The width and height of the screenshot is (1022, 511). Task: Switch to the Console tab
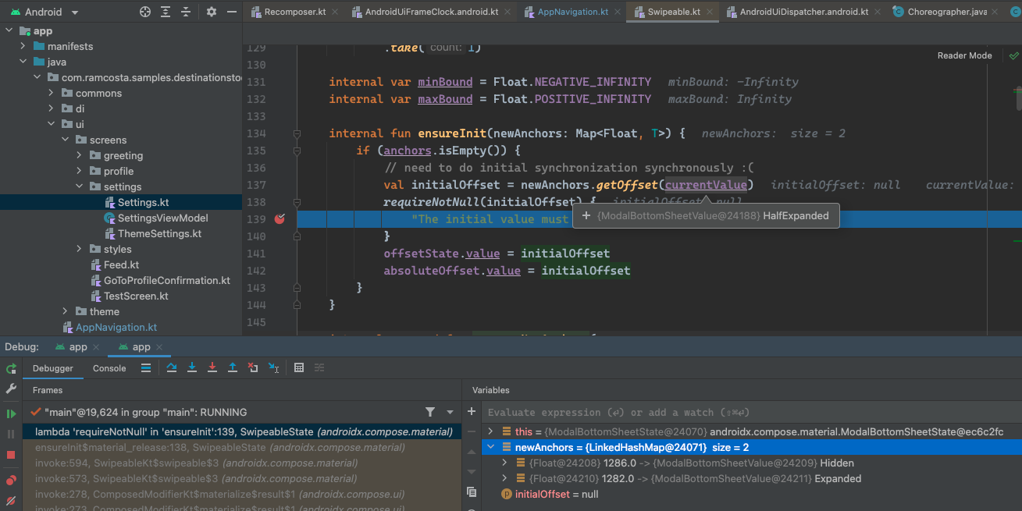pyautogui.click(x=109, y=368)
